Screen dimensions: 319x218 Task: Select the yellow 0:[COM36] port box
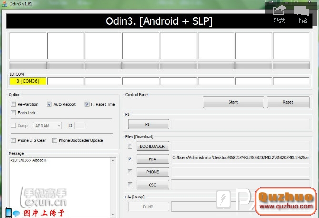click(x=28, y=81)
